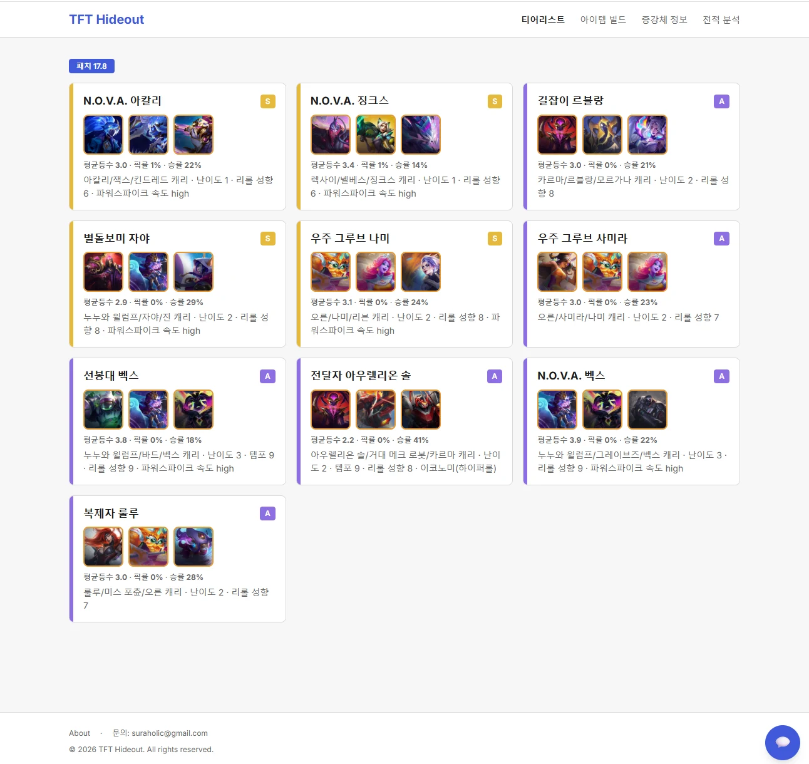
Task: Click description 오른/사미라/나미 캐리
Action: [x=628, y=317]
